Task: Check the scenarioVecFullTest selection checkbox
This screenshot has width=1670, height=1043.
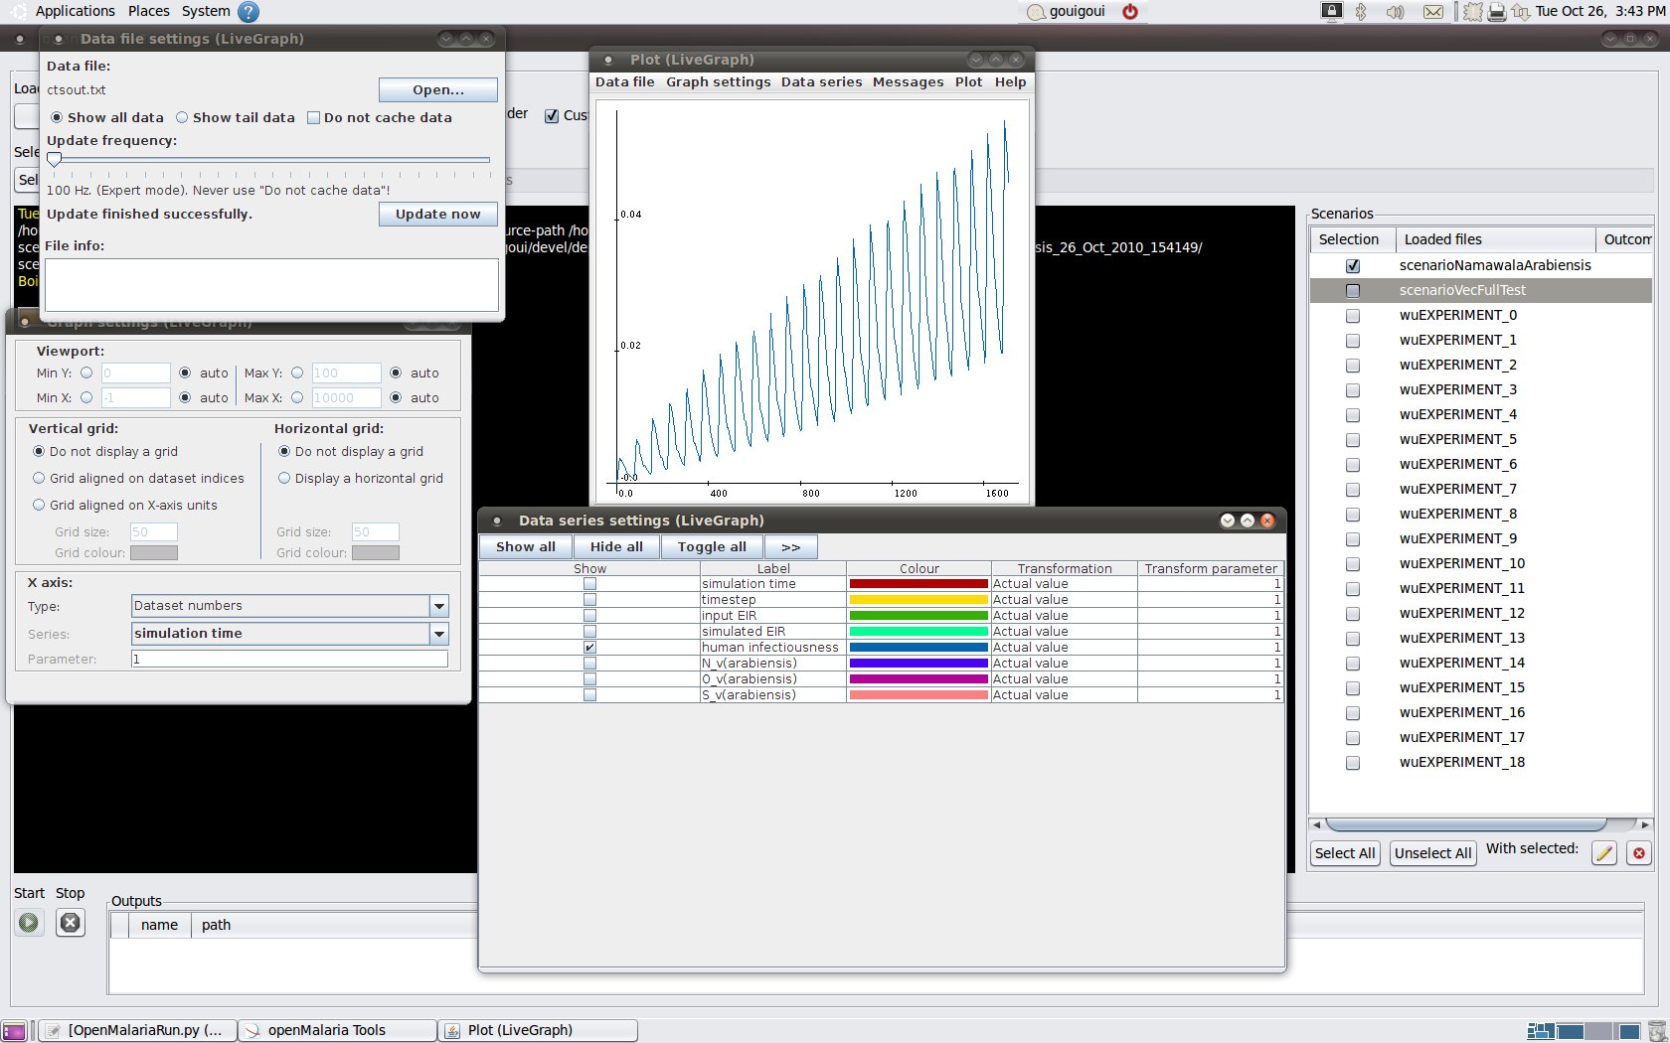Action: pos(1352,291)
